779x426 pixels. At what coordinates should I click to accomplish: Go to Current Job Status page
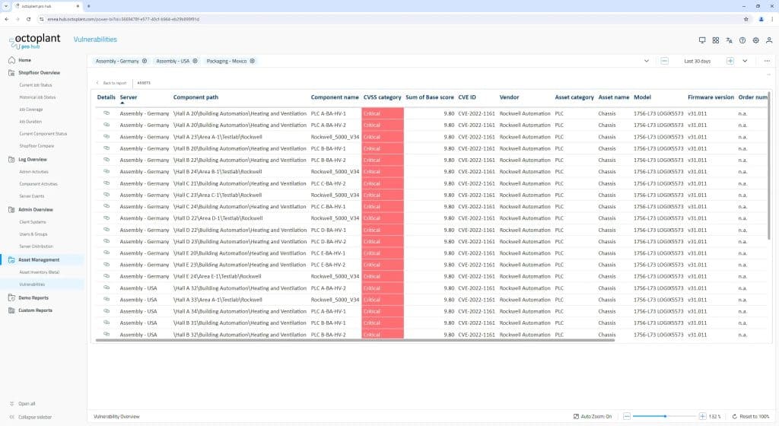pos(37,85)
